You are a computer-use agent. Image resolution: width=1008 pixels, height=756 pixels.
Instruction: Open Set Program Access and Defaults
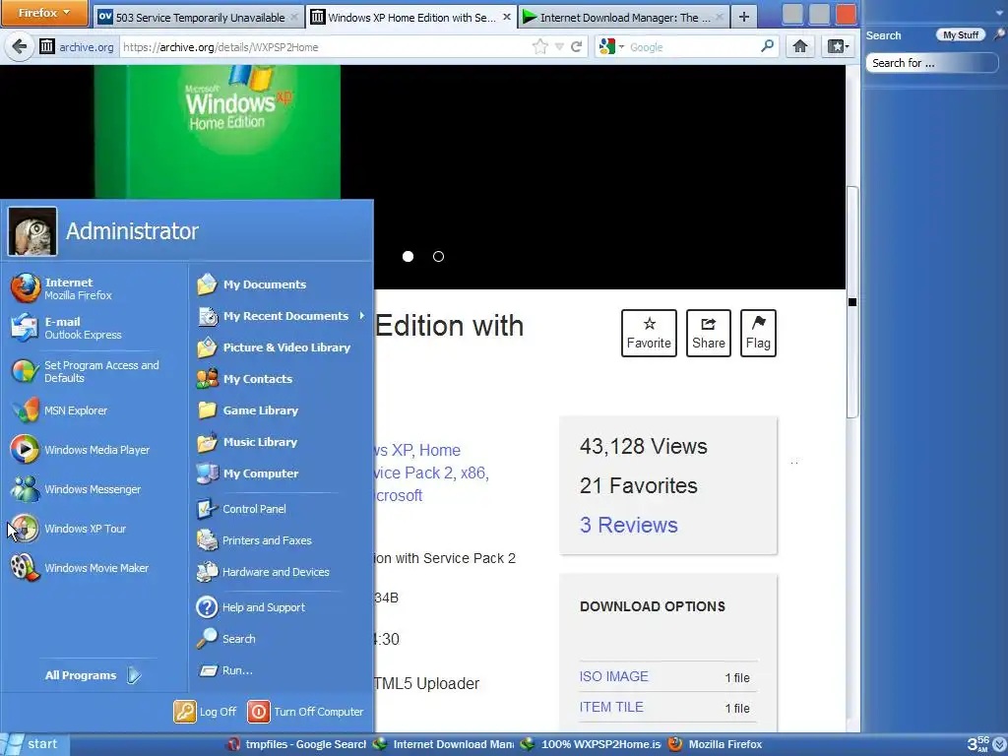click(85, 371)
